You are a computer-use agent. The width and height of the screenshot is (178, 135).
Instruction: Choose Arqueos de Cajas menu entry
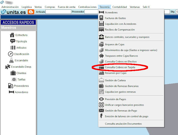[114, 44]
